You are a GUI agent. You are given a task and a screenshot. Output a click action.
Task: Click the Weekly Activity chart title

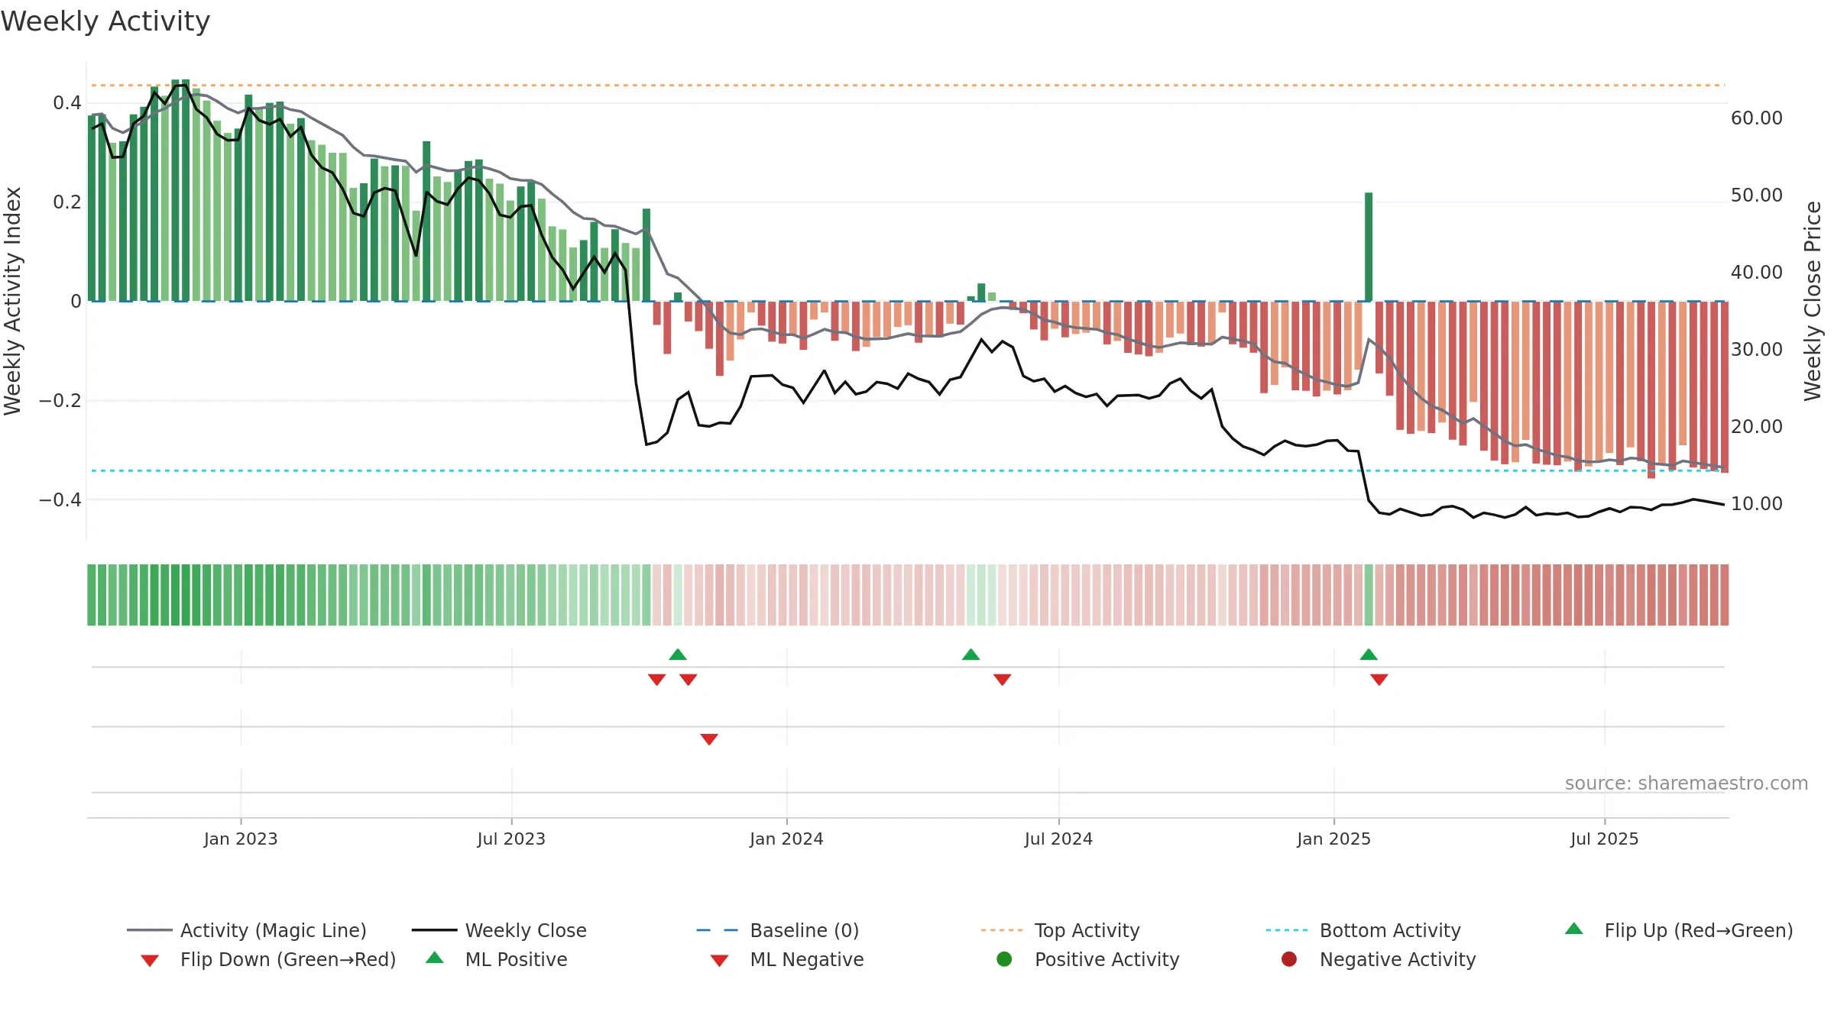pyautogui.click(x=105, y=21)
